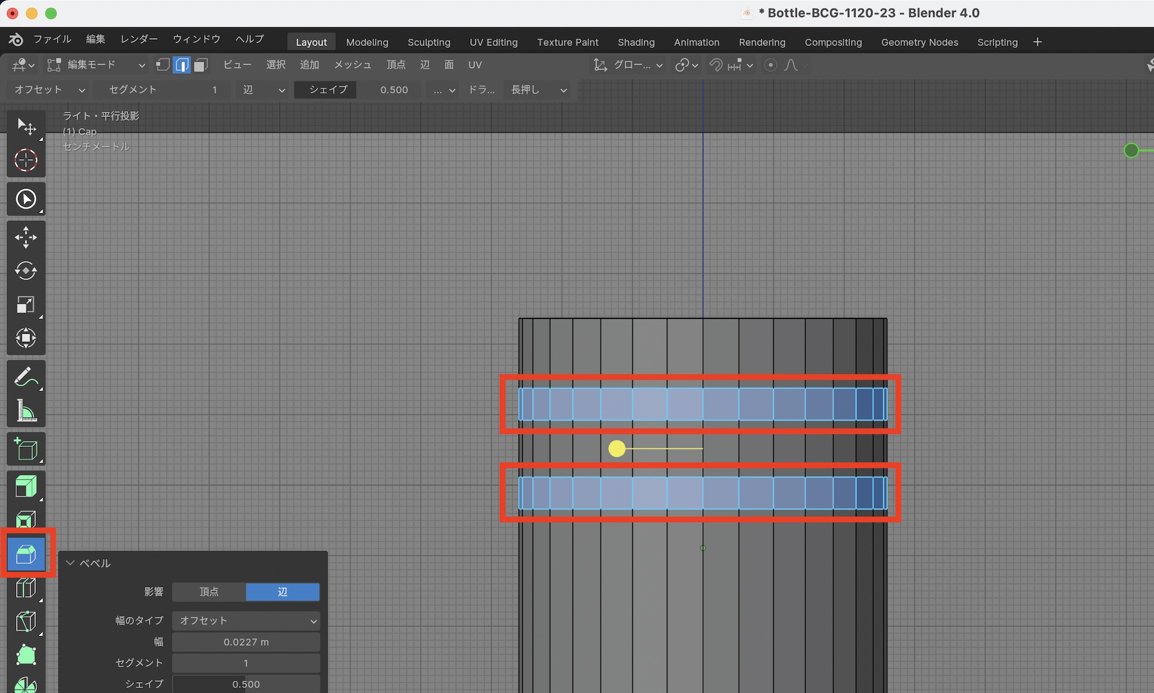The height and width of the screenshot is (693, 1154).
Task: Select the Annotate tool
Action: (x=26, y=378)
